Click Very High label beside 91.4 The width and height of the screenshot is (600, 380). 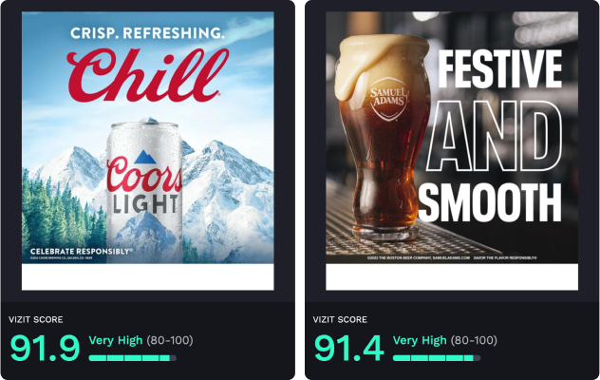(420, 340)
